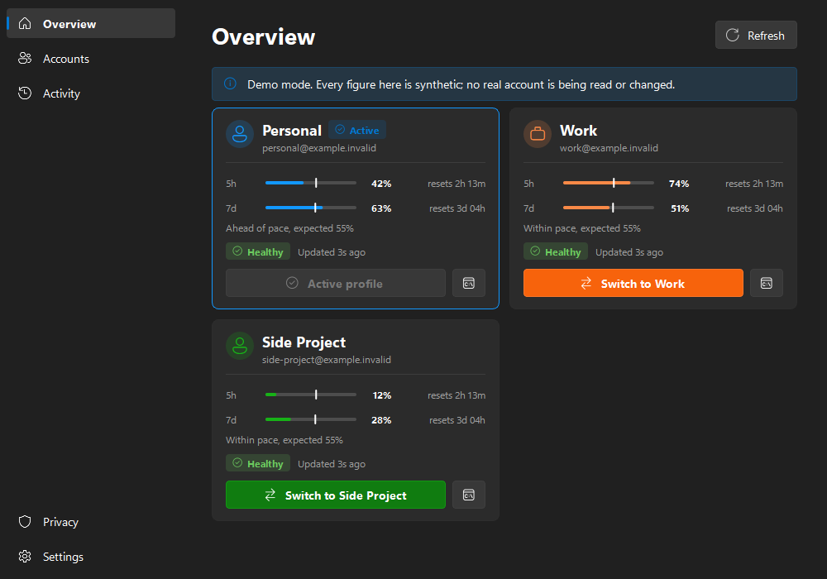The height and width of the screenshot is (579, 827).
Task: Open Privacy in the sidebar
Action: click(91, 522)
